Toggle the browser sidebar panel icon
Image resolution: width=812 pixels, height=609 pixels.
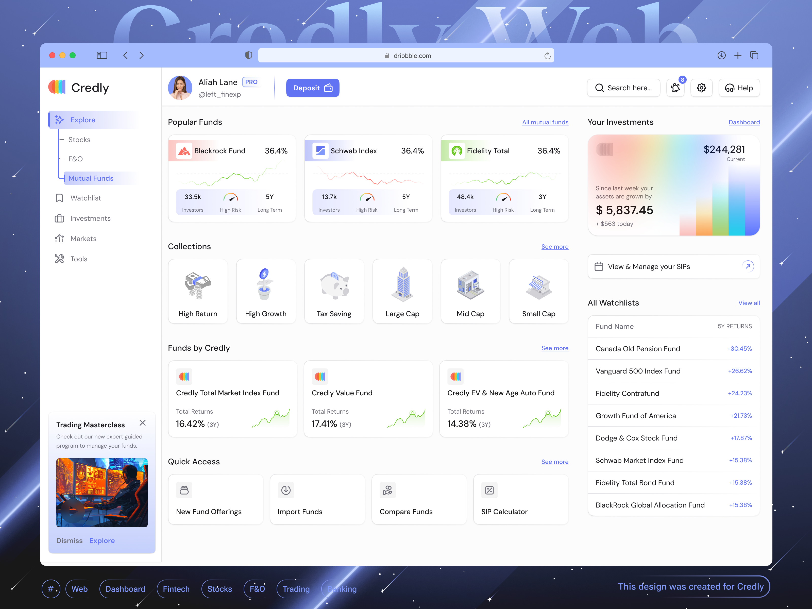tap(102, 55)
